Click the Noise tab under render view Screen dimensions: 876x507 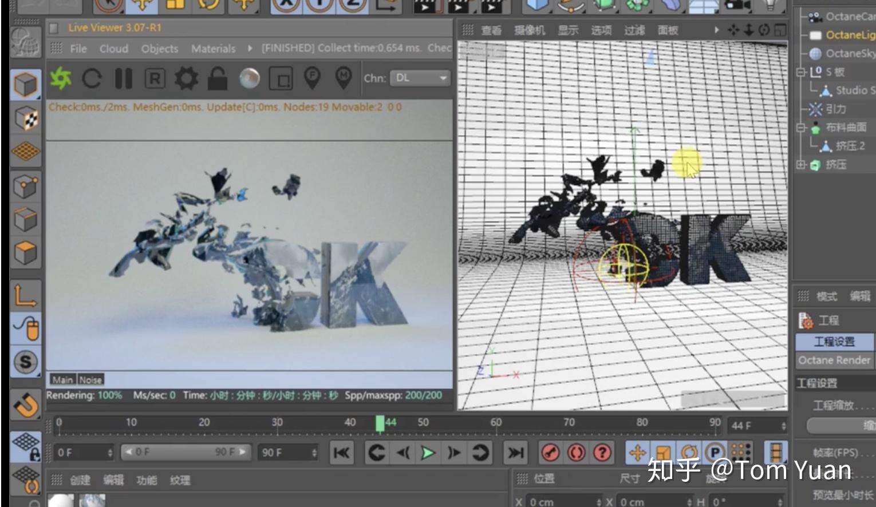pos(90,379)
